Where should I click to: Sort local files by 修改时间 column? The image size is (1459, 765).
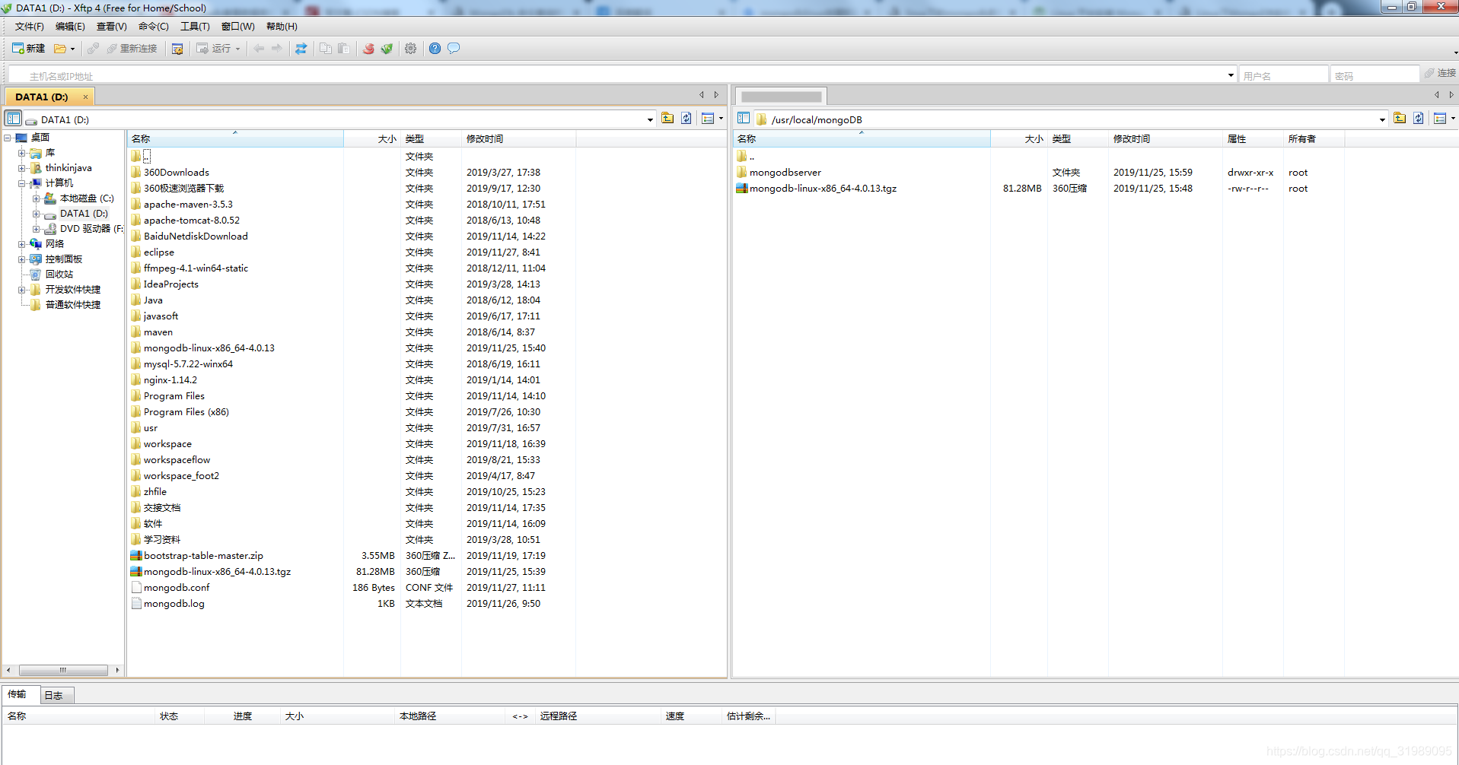click(x=518, y=138)
